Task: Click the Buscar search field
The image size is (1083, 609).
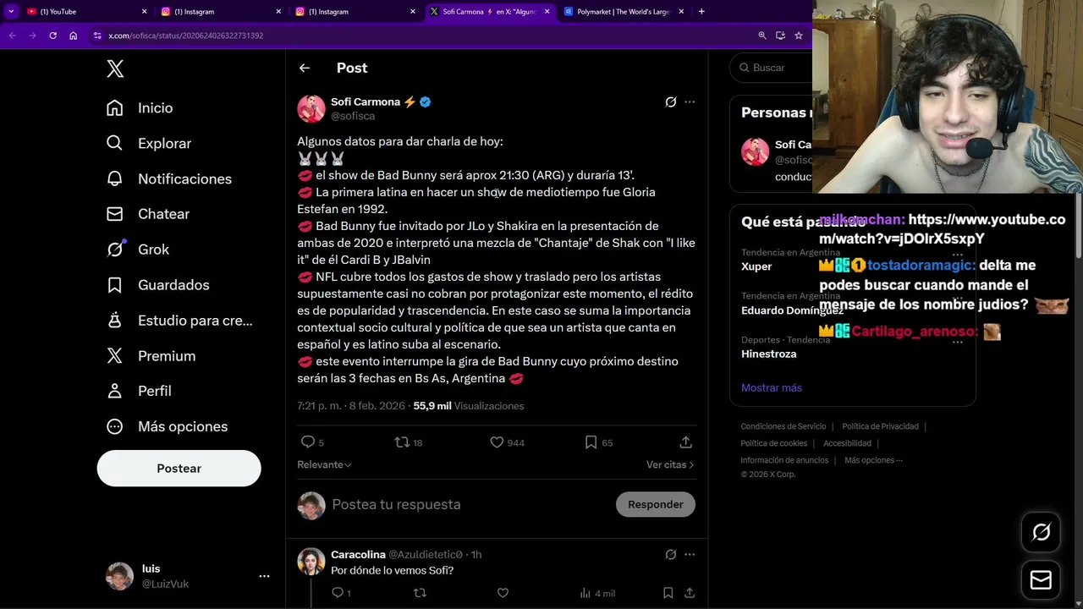Action: coord(772,68)
